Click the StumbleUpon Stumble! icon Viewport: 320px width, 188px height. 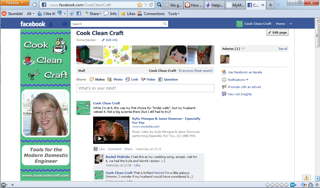point(4,14)
